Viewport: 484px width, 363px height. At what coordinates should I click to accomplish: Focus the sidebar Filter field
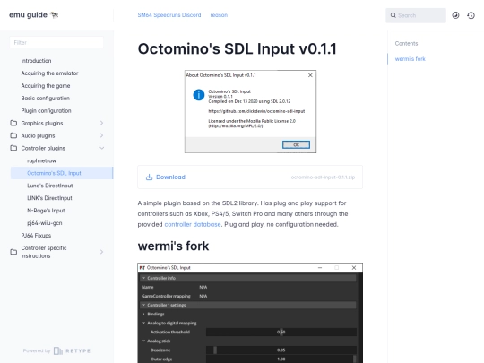[x=56, y=42]
